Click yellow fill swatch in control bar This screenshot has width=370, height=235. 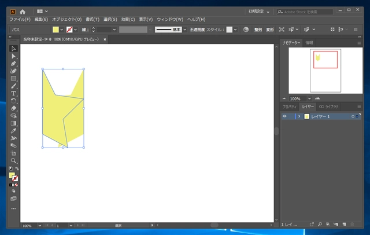coord(55,30)
